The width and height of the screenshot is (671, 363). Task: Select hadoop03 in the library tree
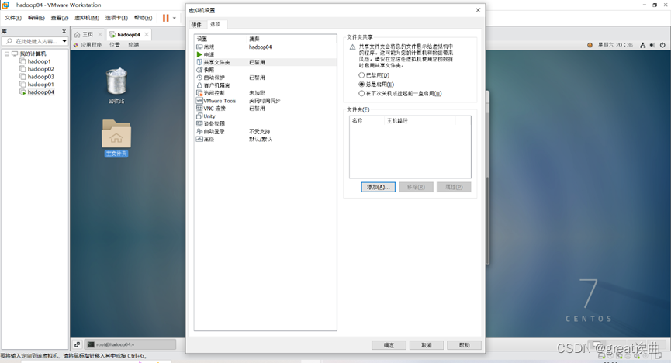(40, 77)
